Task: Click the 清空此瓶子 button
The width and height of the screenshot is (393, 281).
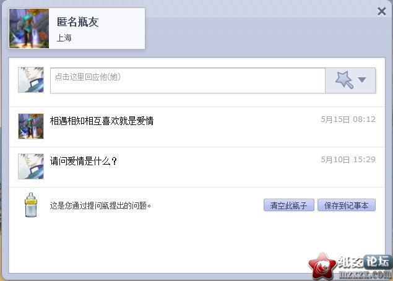Action: pos(289,205)
